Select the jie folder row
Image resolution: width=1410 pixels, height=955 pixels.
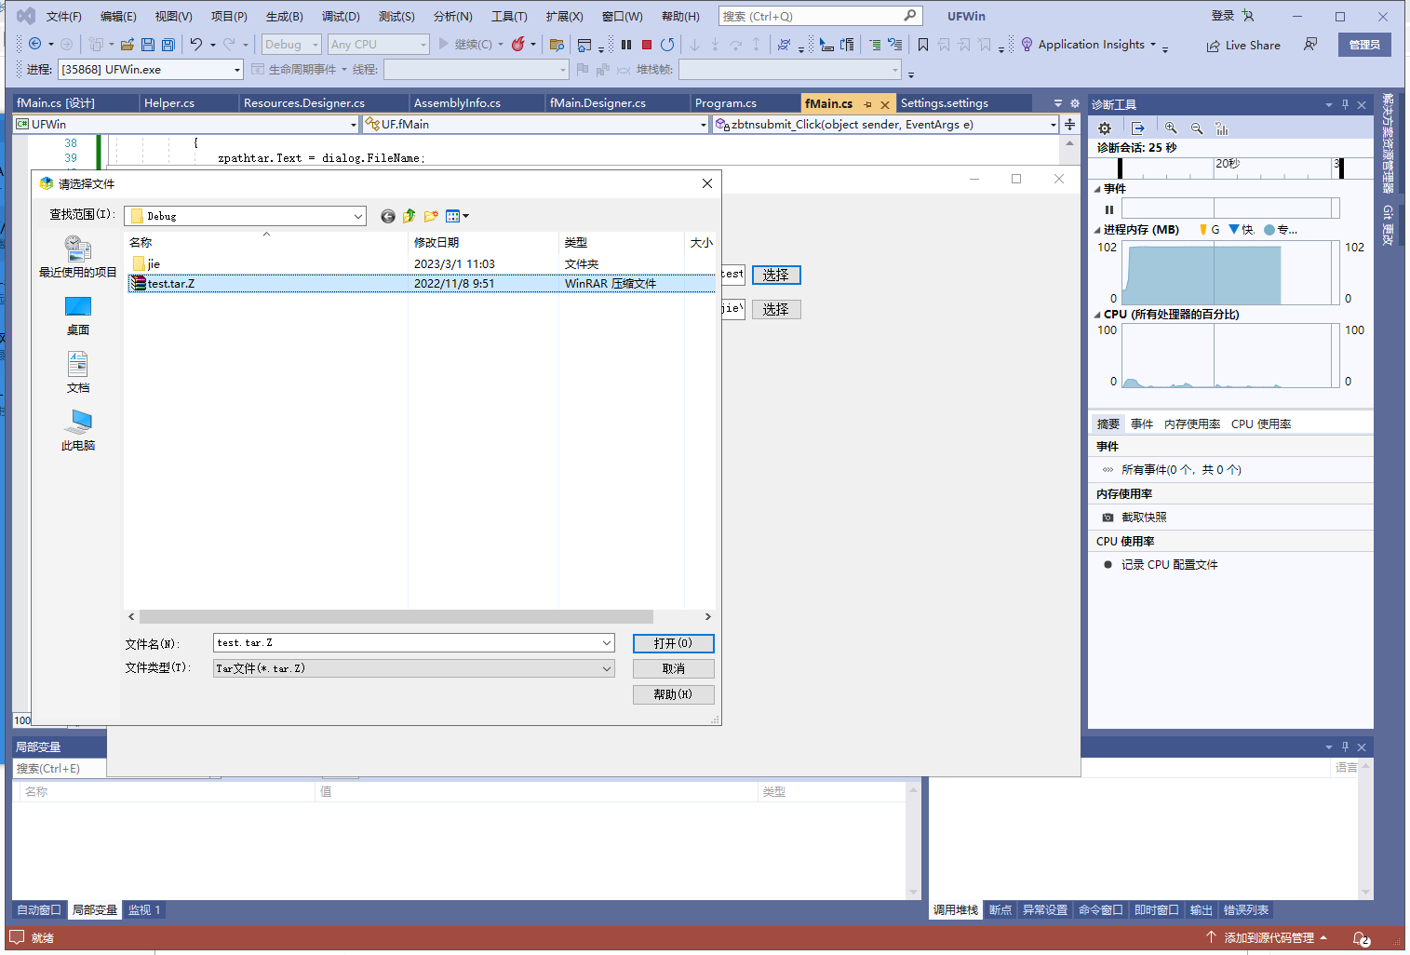421,264
